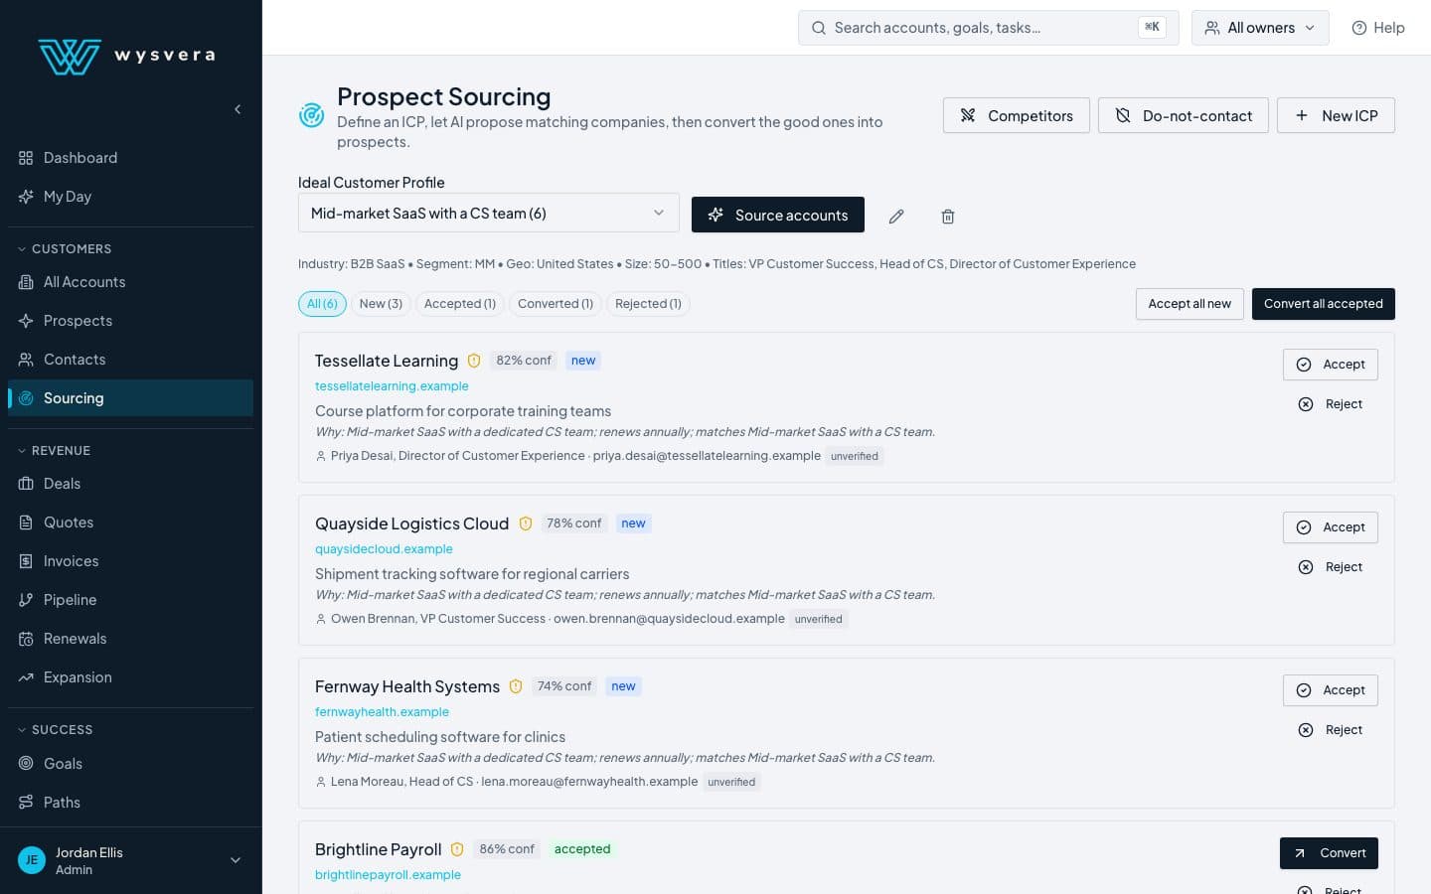Select the All (6) filter tab

tap(322, 304)
